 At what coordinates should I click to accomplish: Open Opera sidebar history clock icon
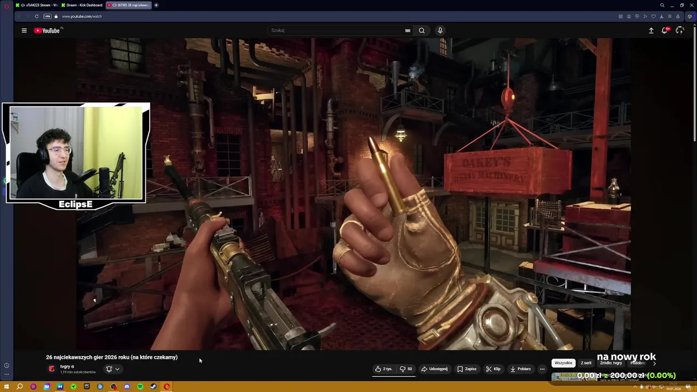coord(7,365)
